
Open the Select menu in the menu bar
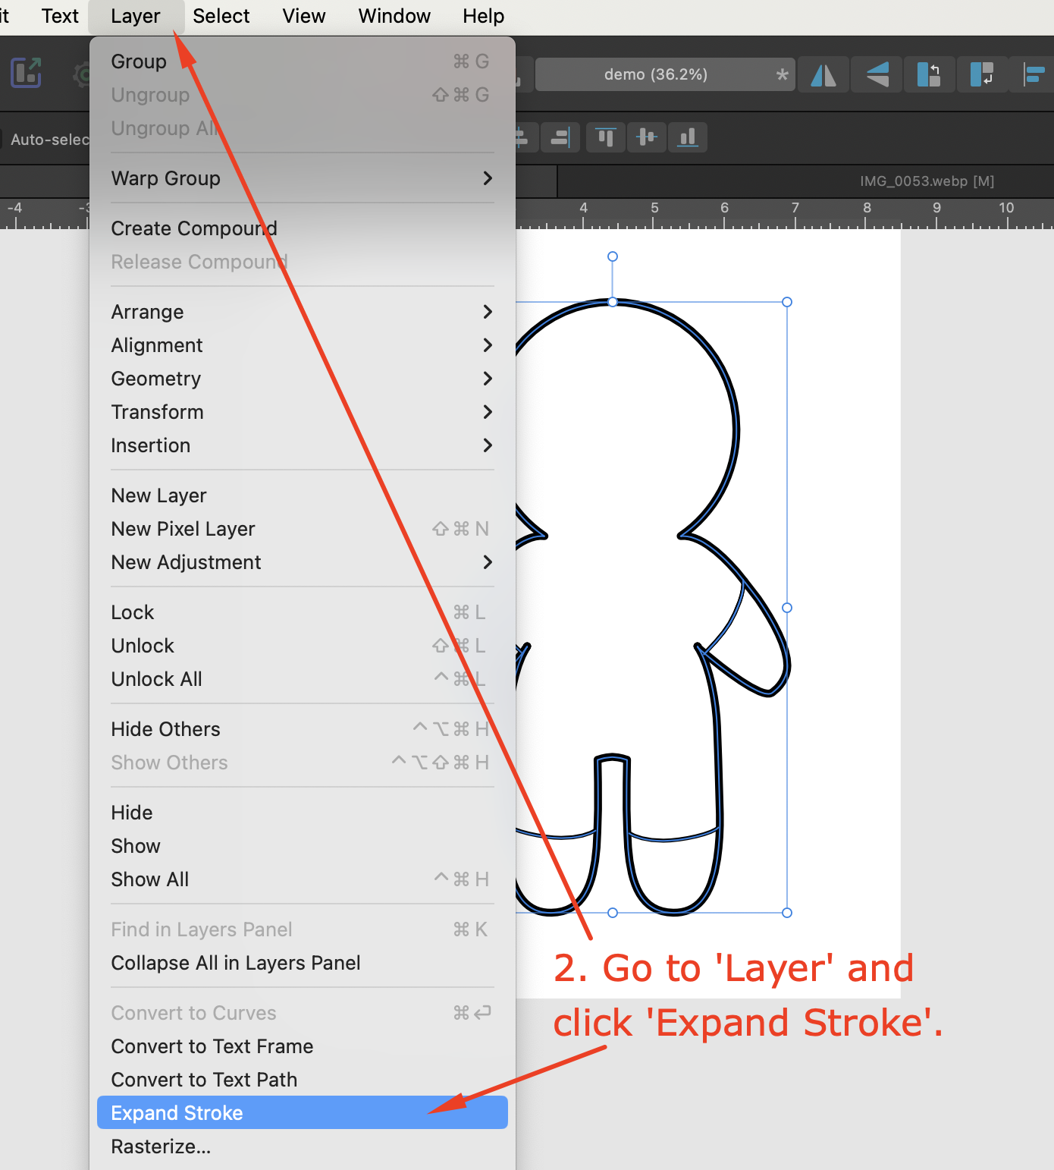coord(221,16)
